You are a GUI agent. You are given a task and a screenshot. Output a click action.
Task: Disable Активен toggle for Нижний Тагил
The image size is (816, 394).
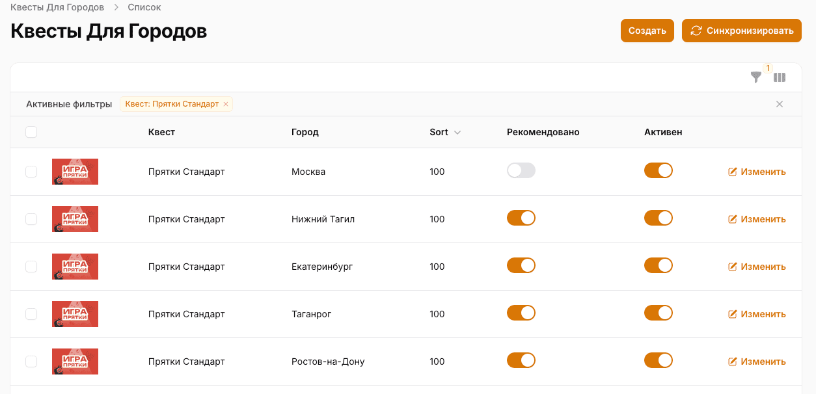coord(658,218)
